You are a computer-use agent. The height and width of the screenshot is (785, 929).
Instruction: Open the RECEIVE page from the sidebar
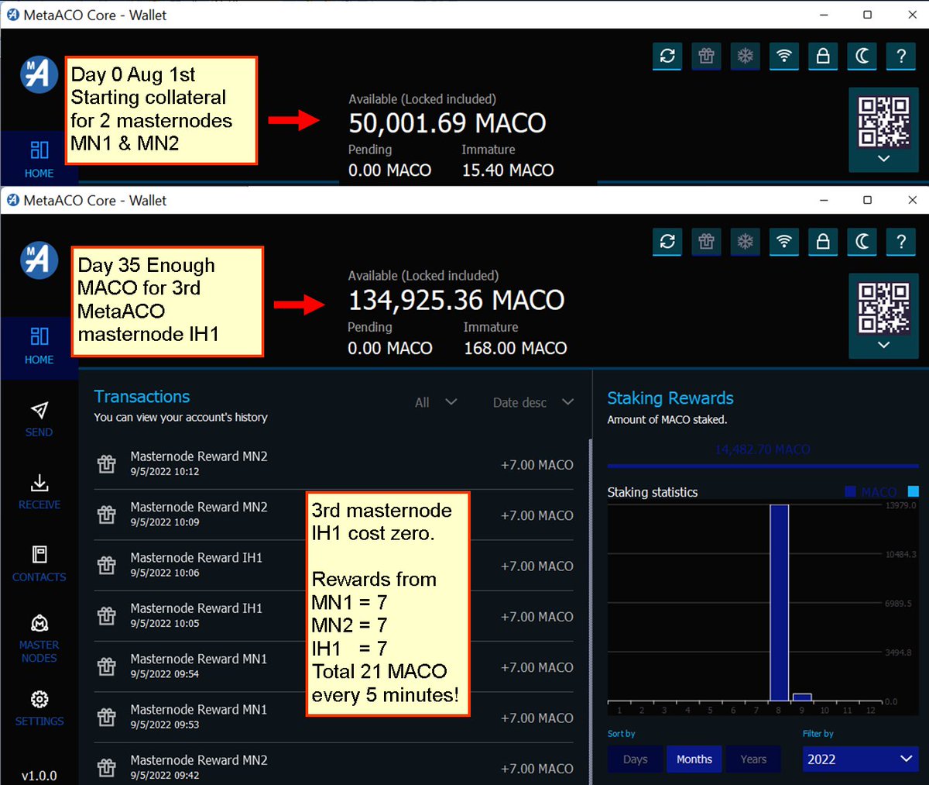[39, 492]
